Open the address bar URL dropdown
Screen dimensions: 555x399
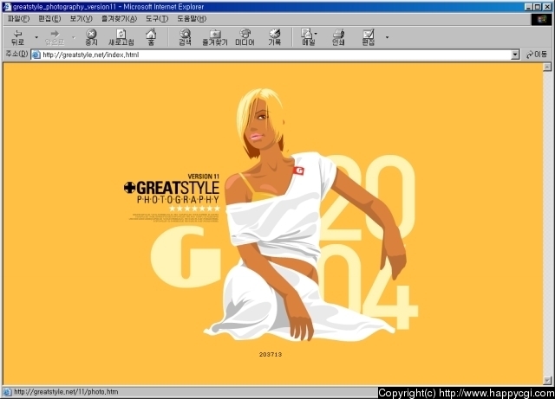tap(515, 55)
